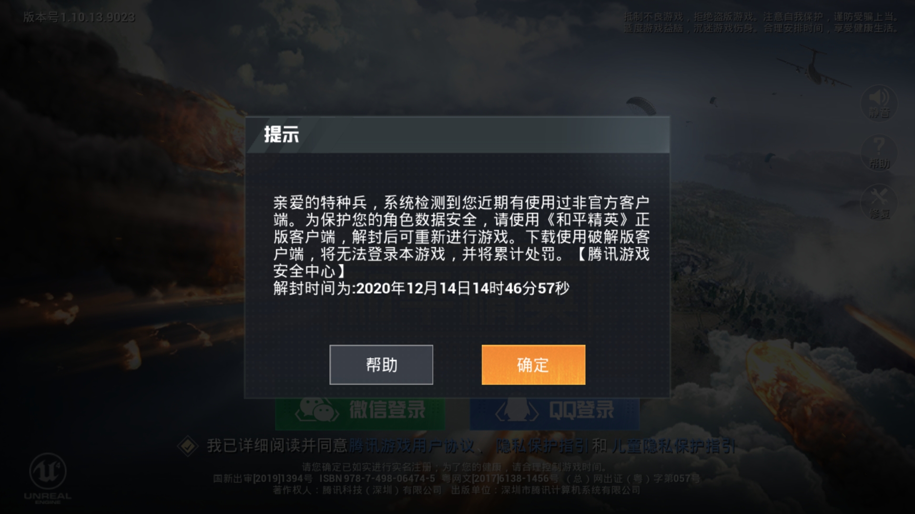Viewport: 915px width, 514px height.
Task: Click the 著作权人 copyright line at the bottom
Action: pos(457,490)
